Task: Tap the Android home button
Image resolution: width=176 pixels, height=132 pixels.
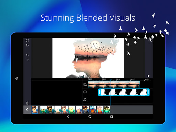Action: tap(90, 117)
